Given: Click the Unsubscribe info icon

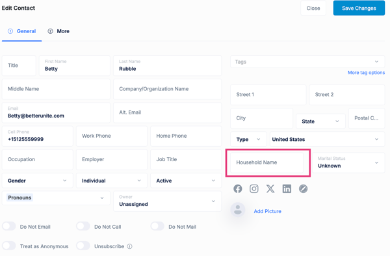Looking at the screenshot, I should tap(129, 246).
